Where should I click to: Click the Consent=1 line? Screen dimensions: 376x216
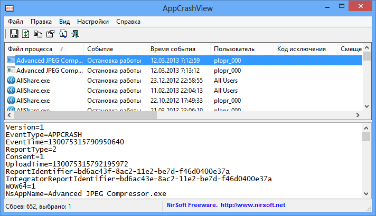click(x=25, y=157)
